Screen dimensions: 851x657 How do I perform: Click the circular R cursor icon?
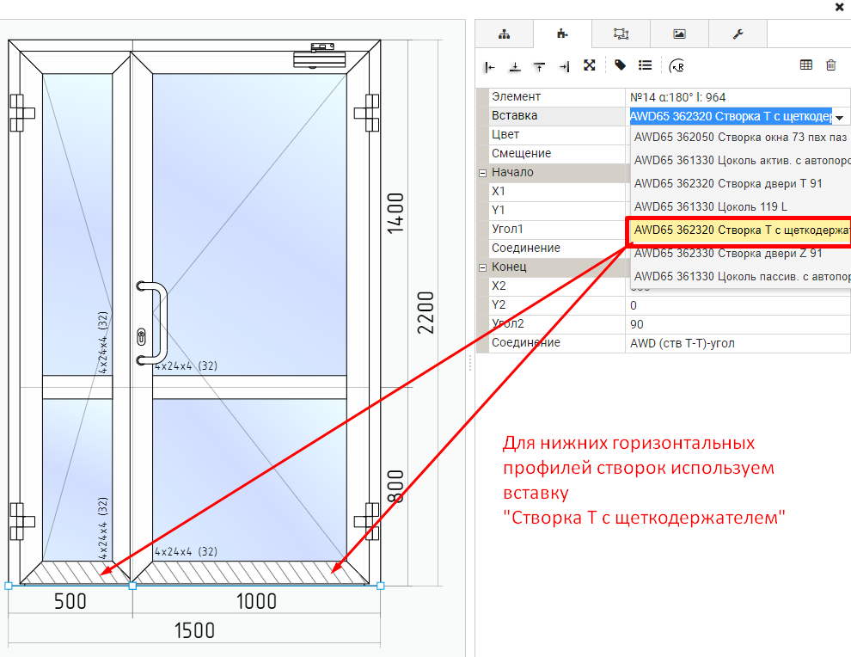[677, 66]
